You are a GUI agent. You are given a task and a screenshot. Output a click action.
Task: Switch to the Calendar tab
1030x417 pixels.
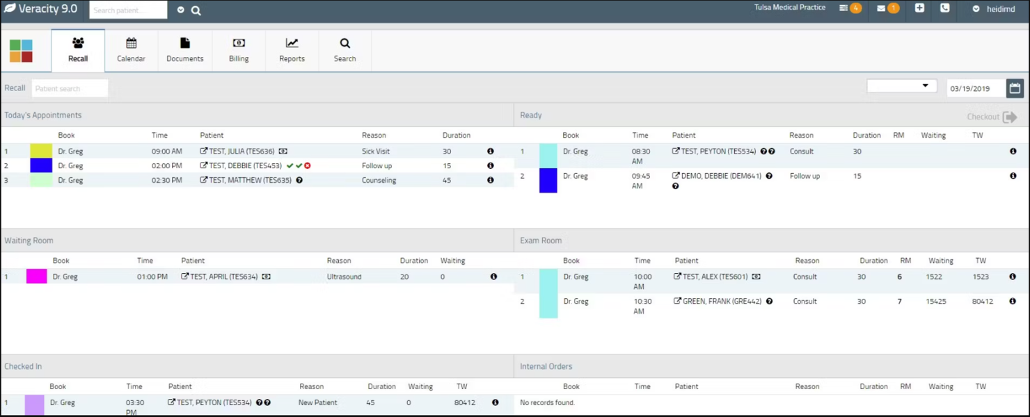[x=131, y=50]
